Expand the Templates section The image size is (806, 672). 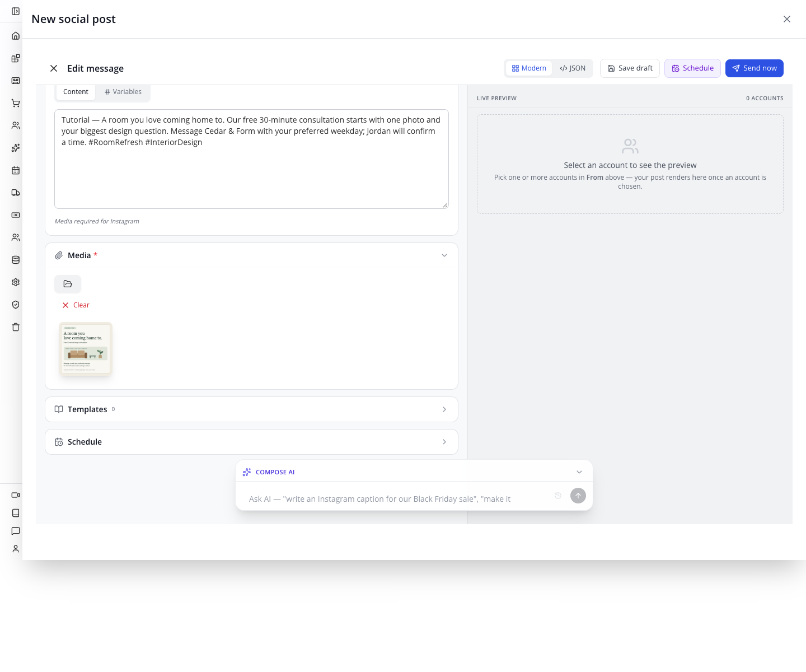(251, 409)
